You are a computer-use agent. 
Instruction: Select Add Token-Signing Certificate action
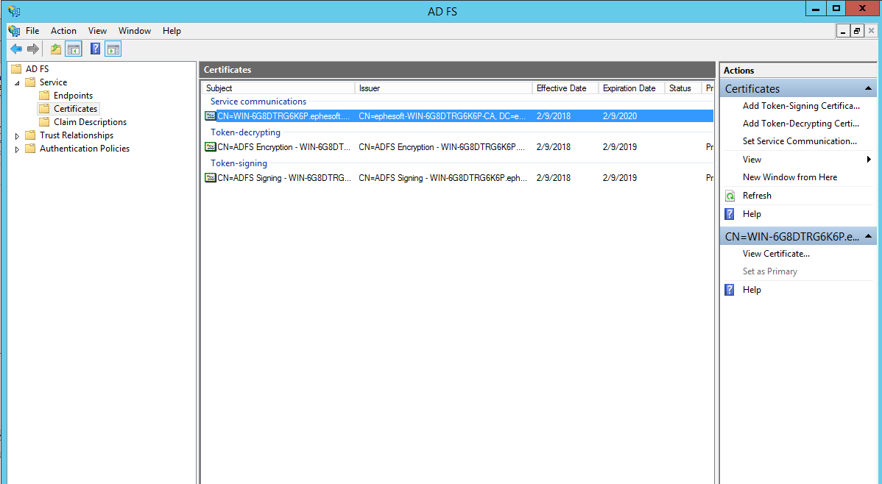801,106
